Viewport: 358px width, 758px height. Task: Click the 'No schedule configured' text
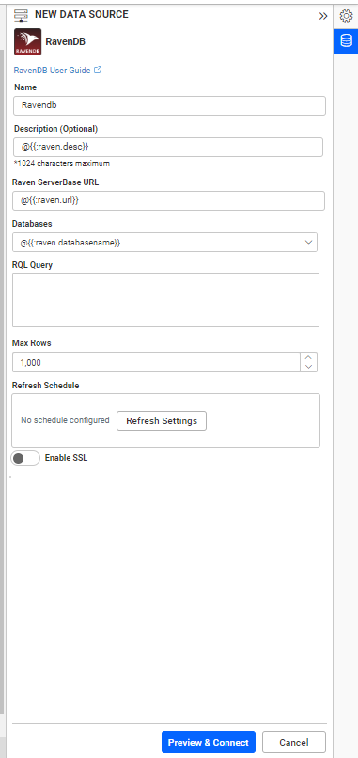tap(65, 420)
